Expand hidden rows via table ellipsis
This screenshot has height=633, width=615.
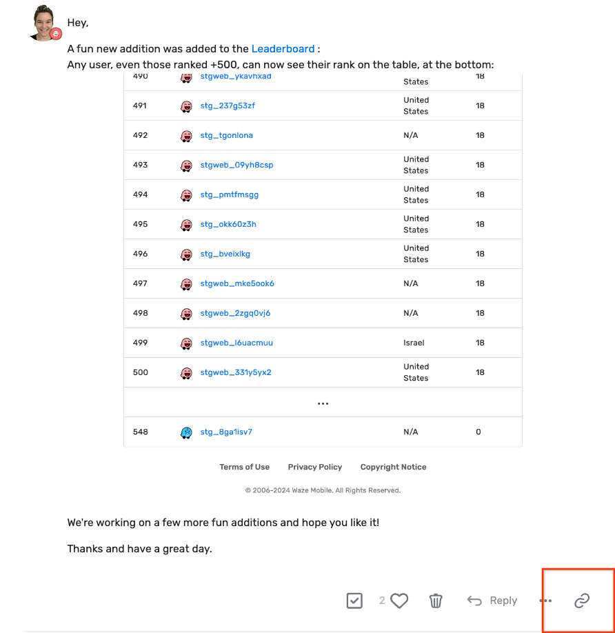(323, 403)
